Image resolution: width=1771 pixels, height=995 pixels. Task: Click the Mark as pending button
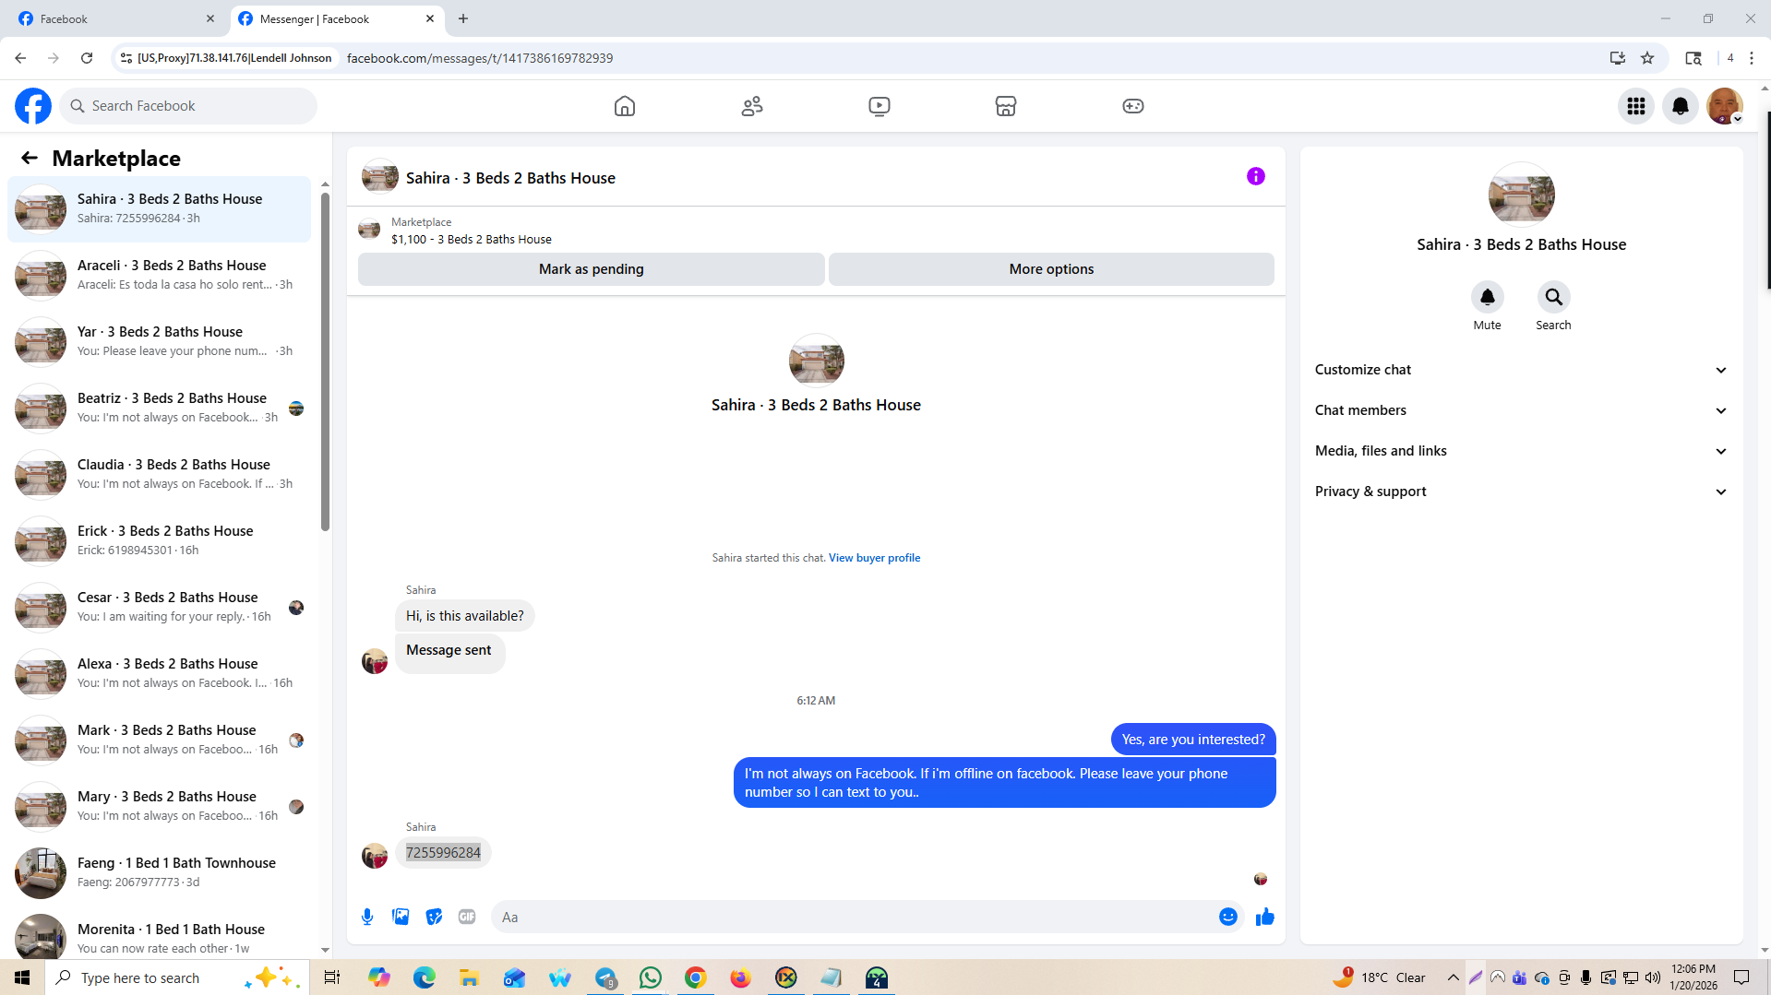coord(592,269)
